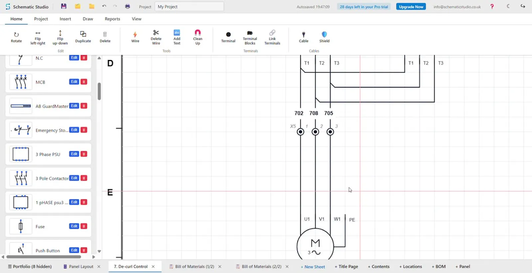Open the Reports ribbon tab
Image resolution: width=532 pixels, height=273 pixels.
(112, 19)
